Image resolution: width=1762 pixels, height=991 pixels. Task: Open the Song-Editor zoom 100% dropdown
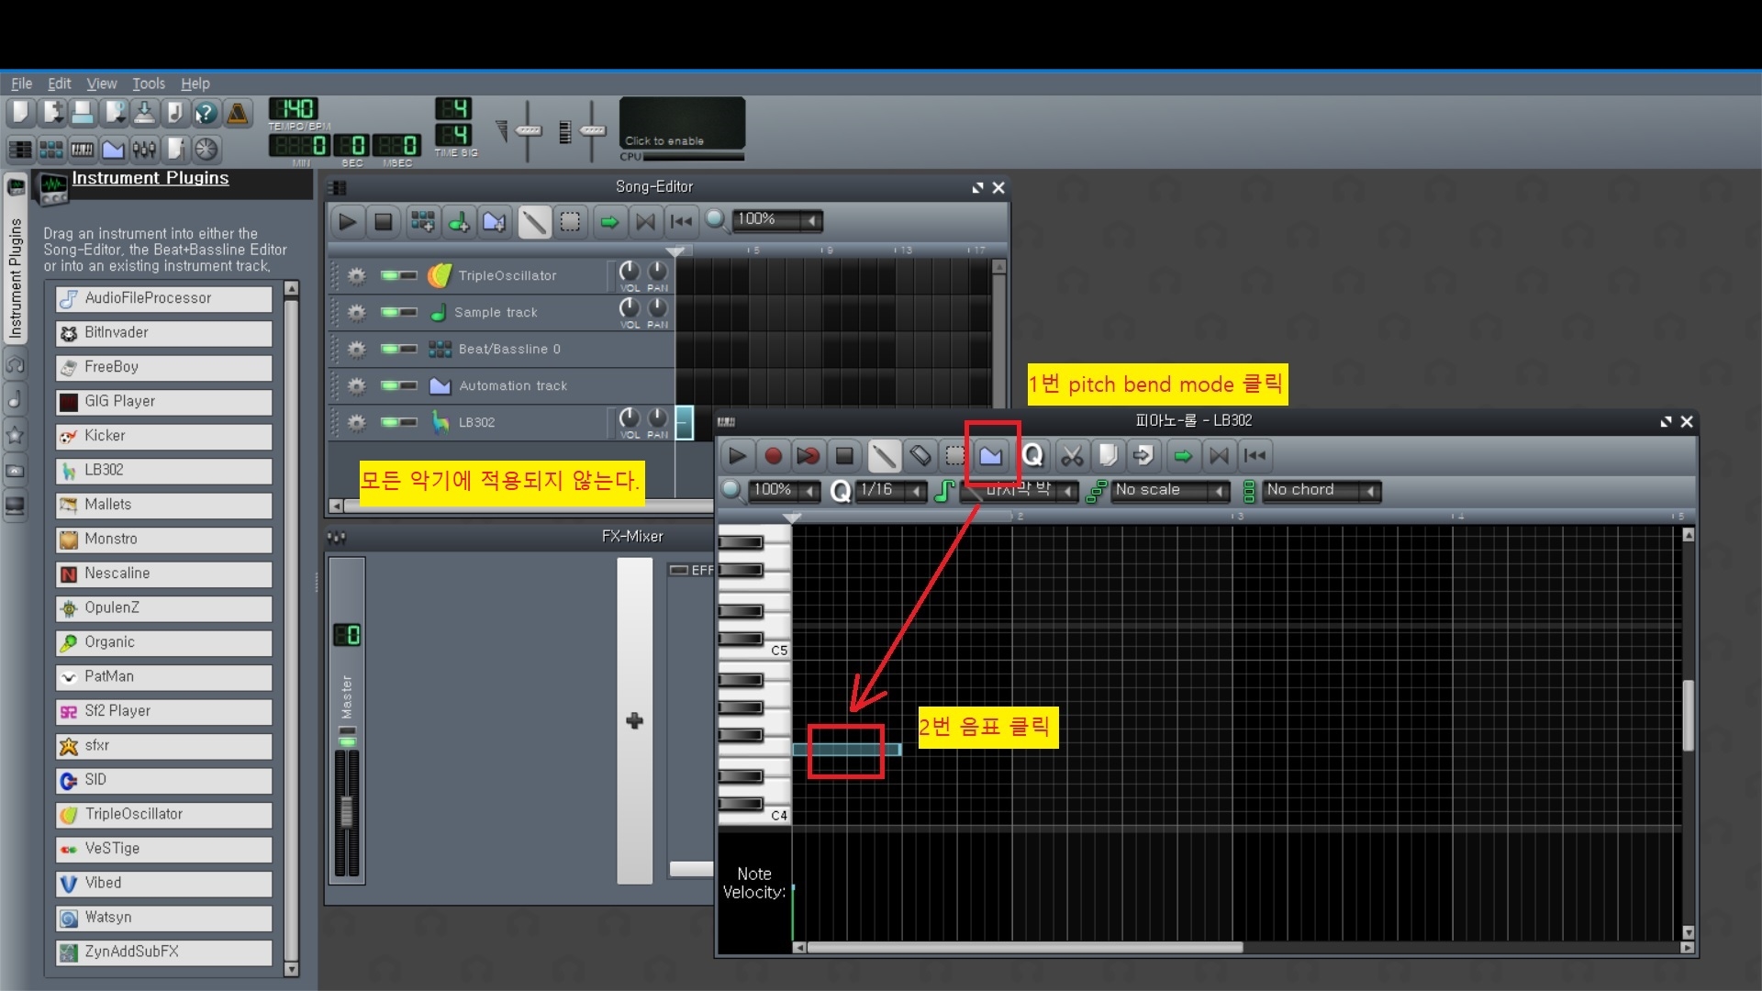pyautogui.click(x=777, y=220)
